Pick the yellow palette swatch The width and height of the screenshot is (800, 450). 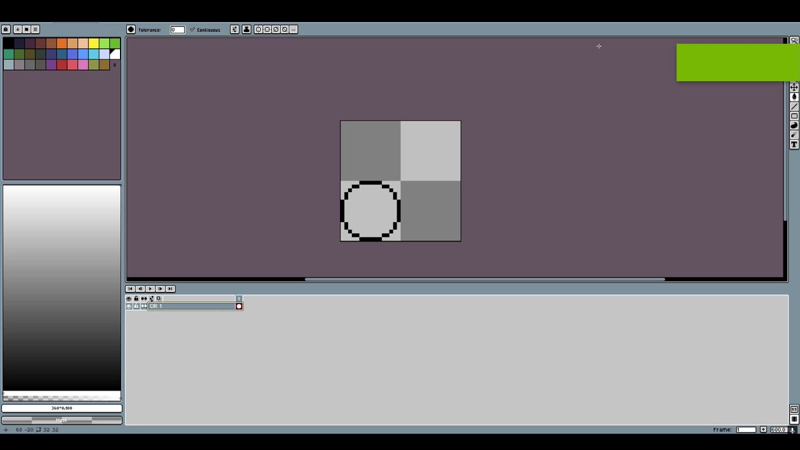93,43
